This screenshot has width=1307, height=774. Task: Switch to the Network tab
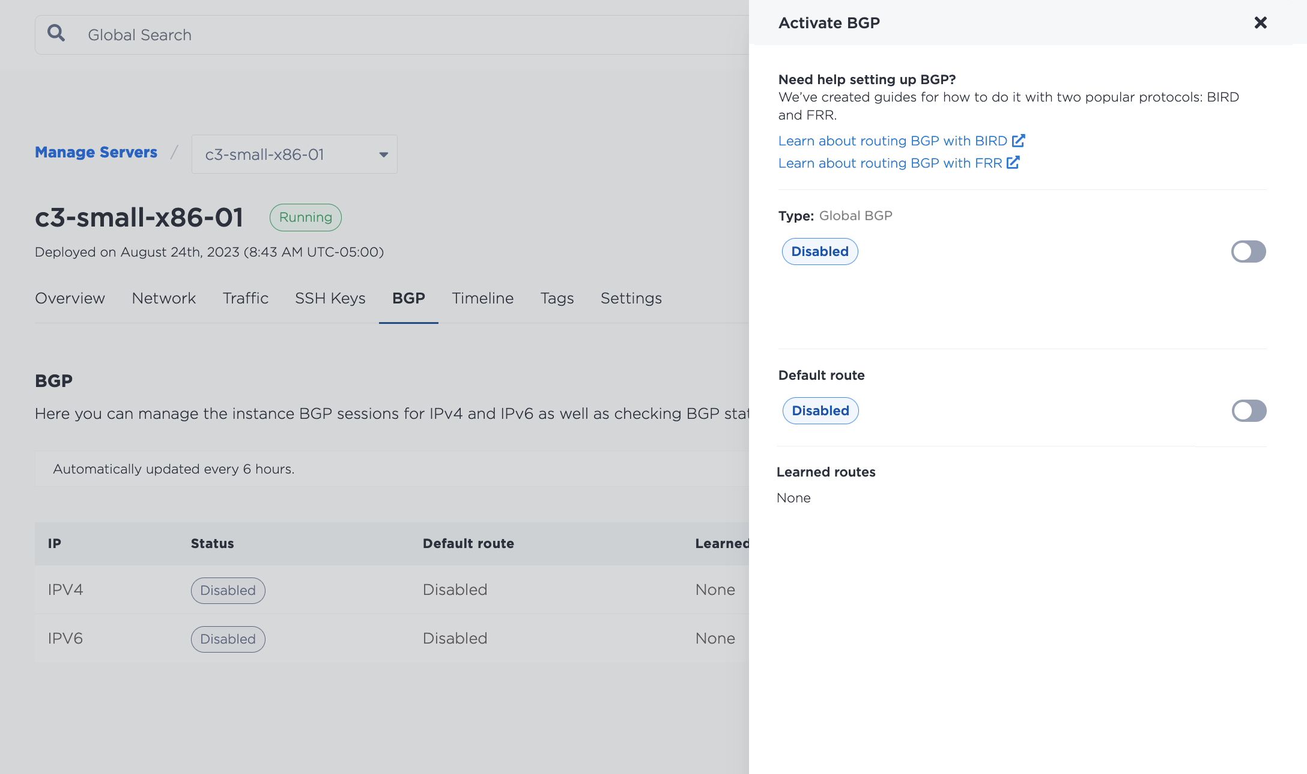tap(164, 298)
